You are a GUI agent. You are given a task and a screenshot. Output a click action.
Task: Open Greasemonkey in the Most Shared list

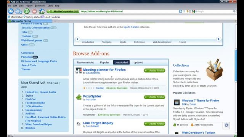pos(34,110)
